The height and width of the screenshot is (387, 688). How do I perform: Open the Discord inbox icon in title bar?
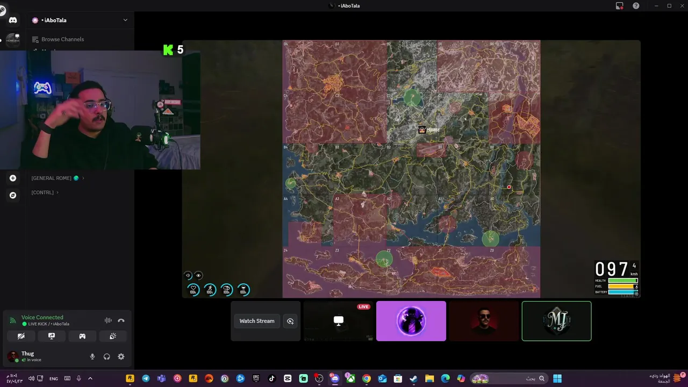[619, 5]
